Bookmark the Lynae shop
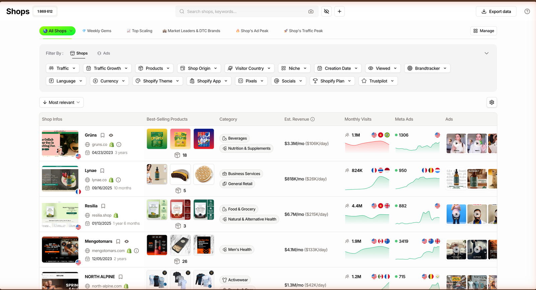The height and width of the screenshot is (290, 536). 102,171
